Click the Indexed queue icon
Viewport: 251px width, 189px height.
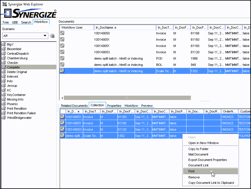4,76
